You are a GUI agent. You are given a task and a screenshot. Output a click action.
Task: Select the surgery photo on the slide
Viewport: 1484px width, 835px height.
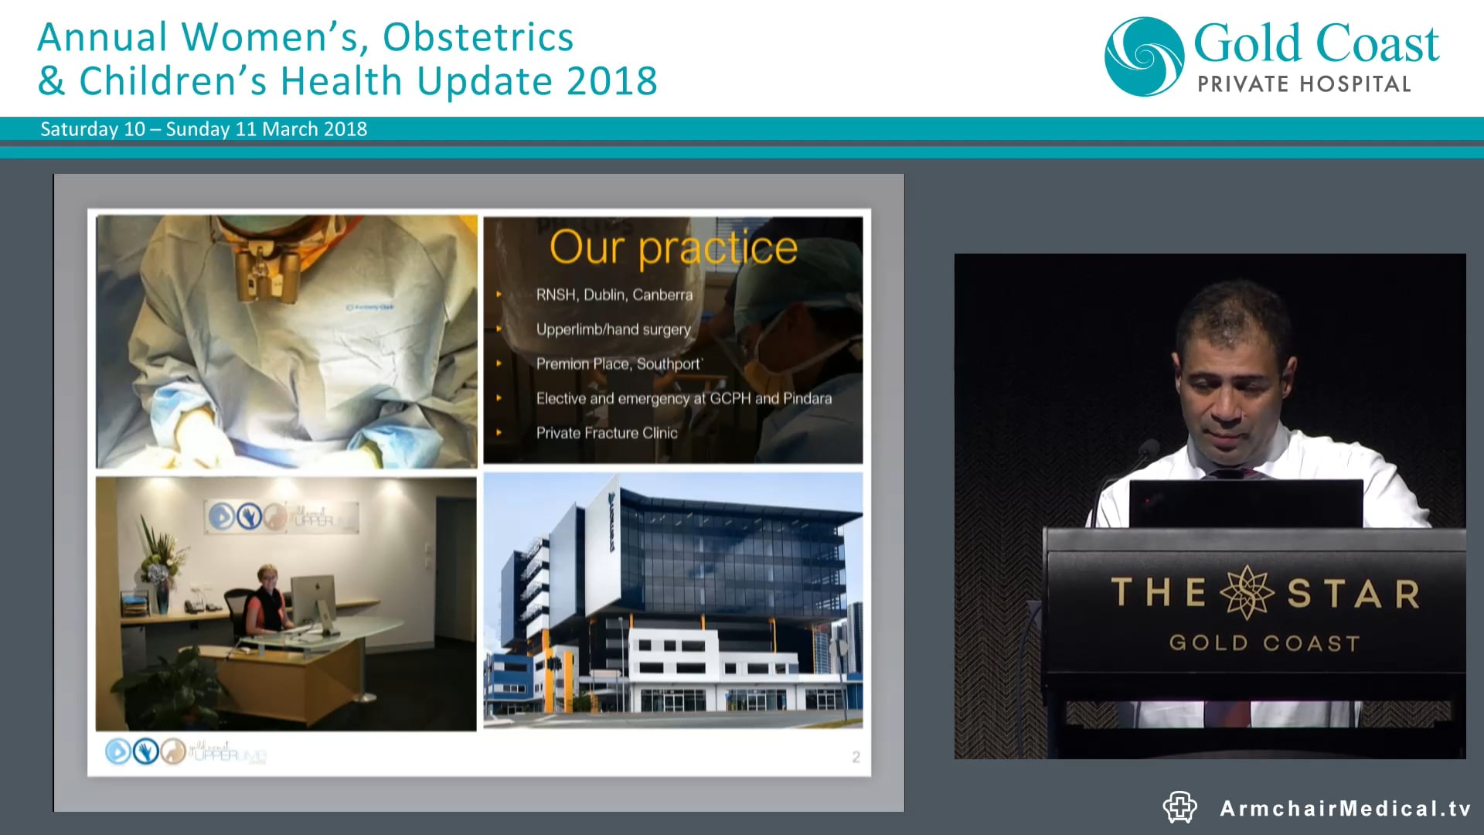click(x=286, y=340)
